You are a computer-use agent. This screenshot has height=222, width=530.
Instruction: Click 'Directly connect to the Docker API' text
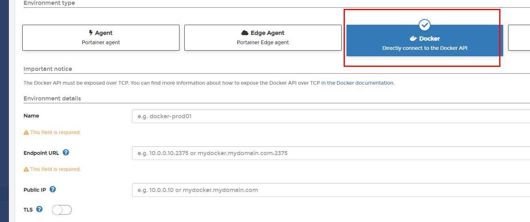(x=425, y=48)
